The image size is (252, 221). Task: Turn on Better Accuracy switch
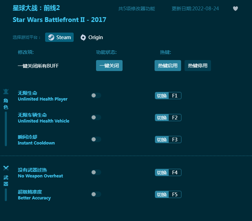(96, 194)
